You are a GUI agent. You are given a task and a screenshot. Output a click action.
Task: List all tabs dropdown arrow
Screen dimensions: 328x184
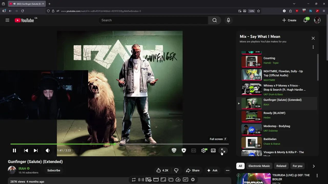(294, 4)
